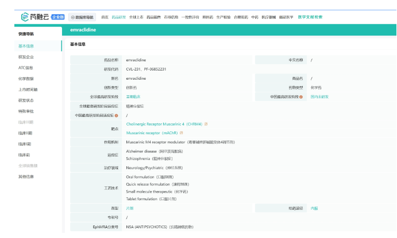Viewport: 397px width, 238px height.
Task: Click the 药融云 logo icon
Action: click(25, 17)
